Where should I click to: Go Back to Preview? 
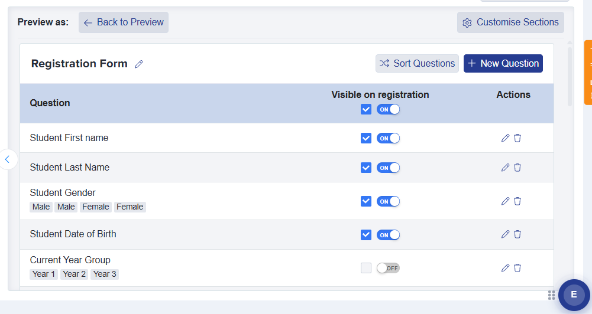click(x=124, y=22)
